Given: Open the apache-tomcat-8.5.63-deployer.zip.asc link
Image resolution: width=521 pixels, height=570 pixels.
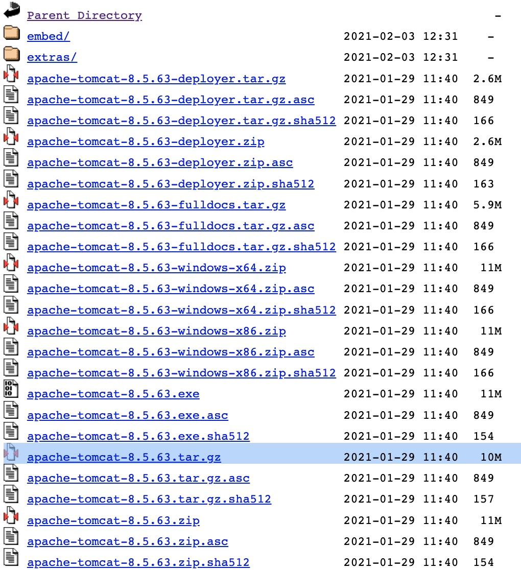Looking at the screenshot, I should (x=160, y=163).
